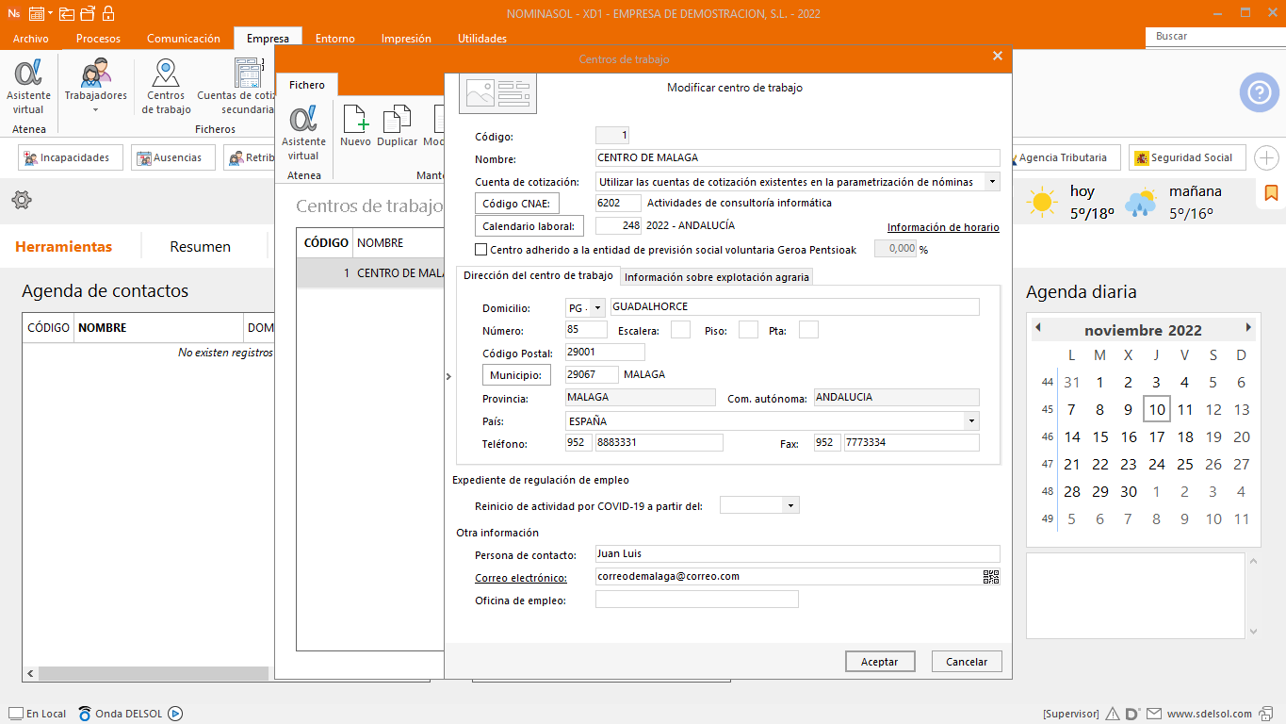Open the help question mark icon
The width and height of the screenshot is (1286, 724).
click(x=1259, y=92)
